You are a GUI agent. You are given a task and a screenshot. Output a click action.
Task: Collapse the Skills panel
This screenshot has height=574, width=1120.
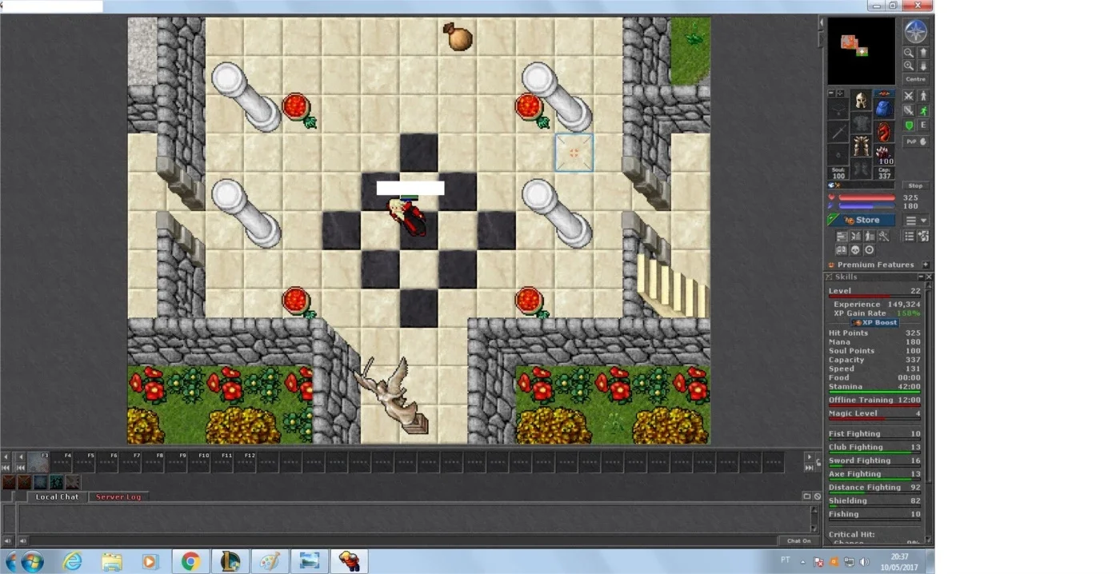point(920,277)
